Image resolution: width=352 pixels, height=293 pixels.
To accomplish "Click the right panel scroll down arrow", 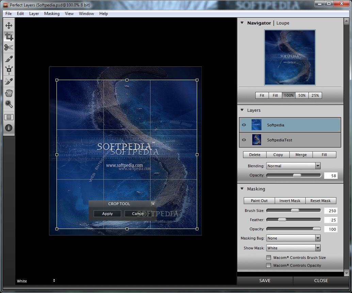I will coord(346,273).
